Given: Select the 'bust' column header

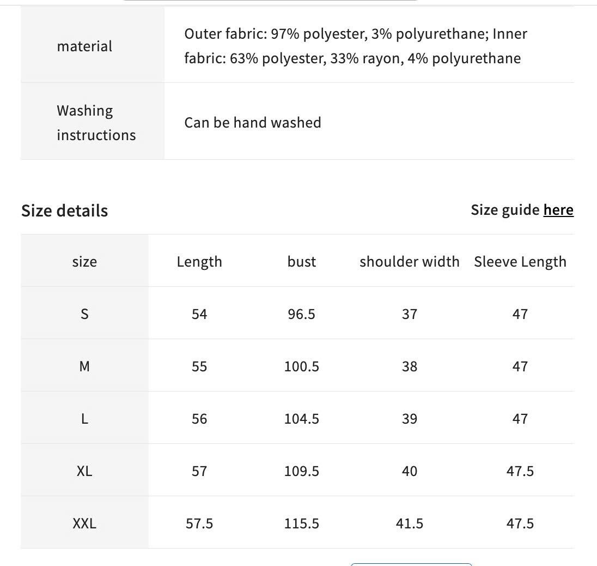Looking at the screenshot, I should 302,262.
